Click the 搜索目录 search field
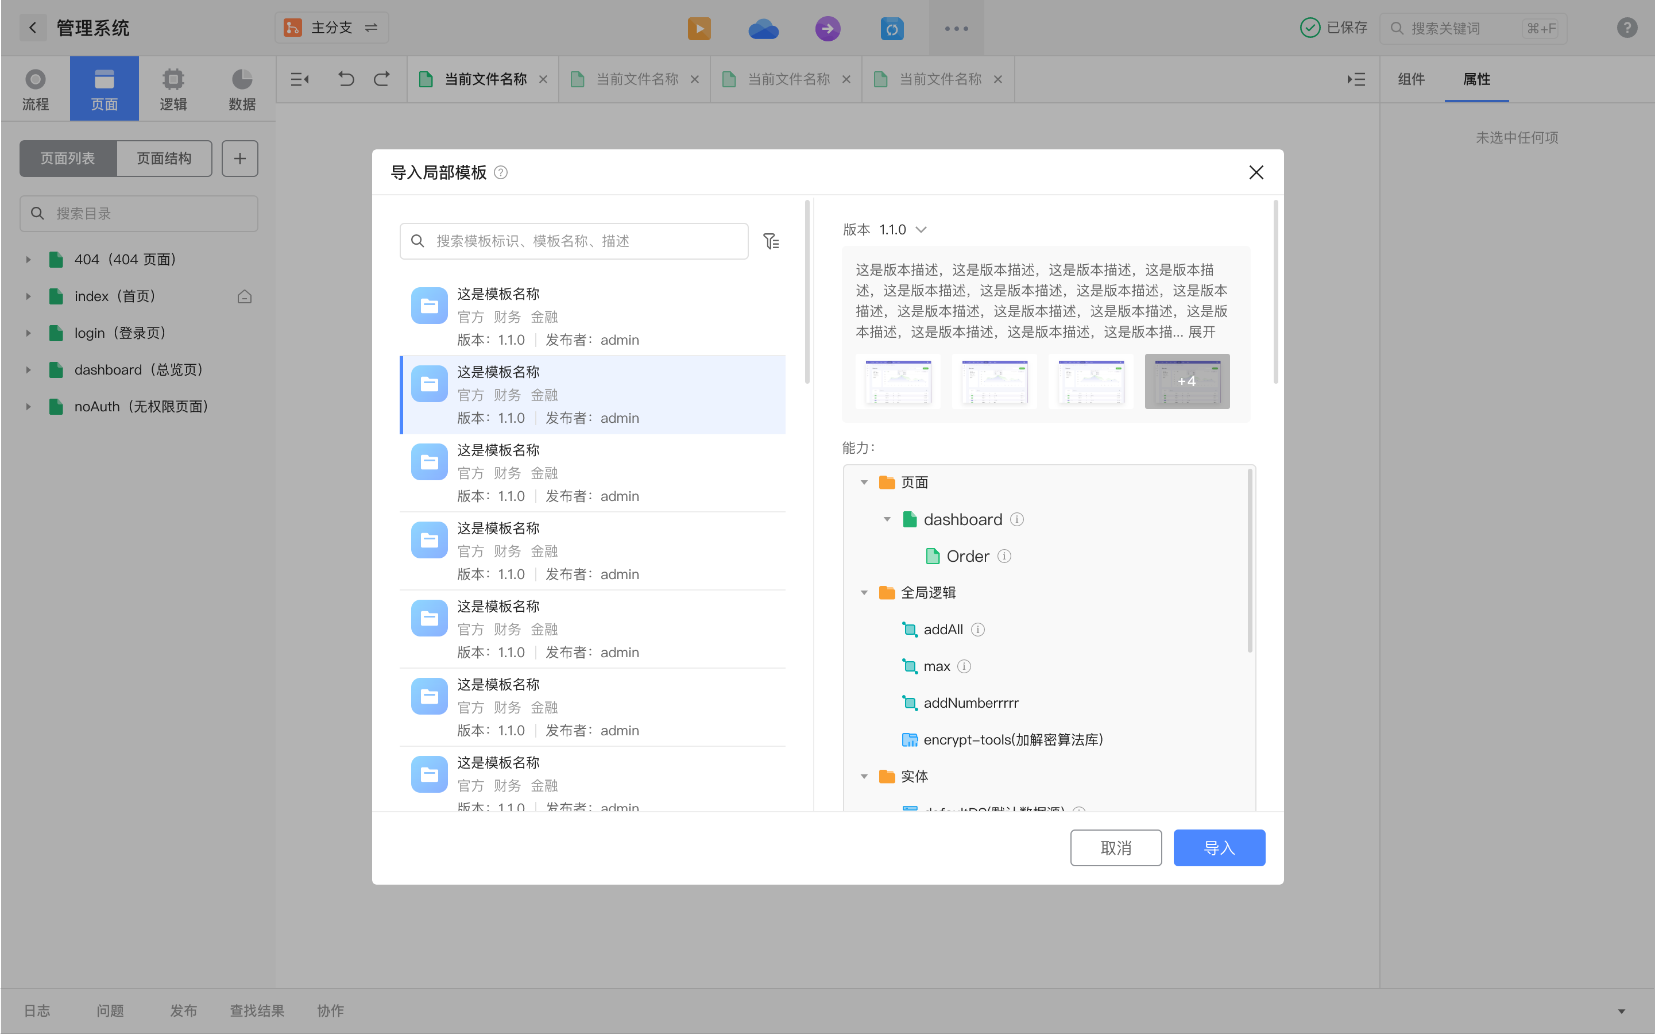This screenshot has width=1655, height=1034. 139,213
